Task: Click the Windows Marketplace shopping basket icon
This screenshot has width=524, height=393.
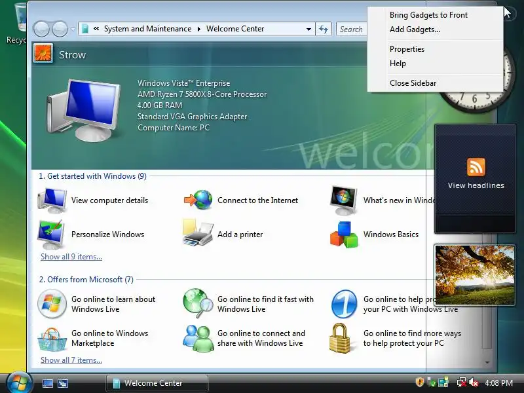Action: (52, 339)
